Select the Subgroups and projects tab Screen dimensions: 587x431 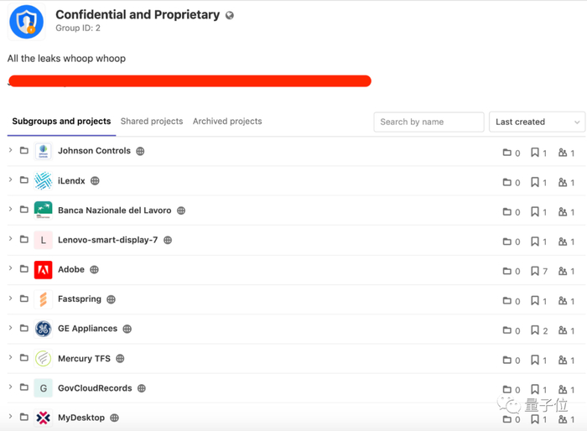point(61,122)
